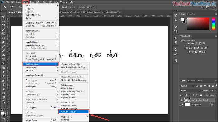The height and width of the screenshot is (122, 218).
Task: Open the Kind filter dropdown
Action: [x=187, y=86]
